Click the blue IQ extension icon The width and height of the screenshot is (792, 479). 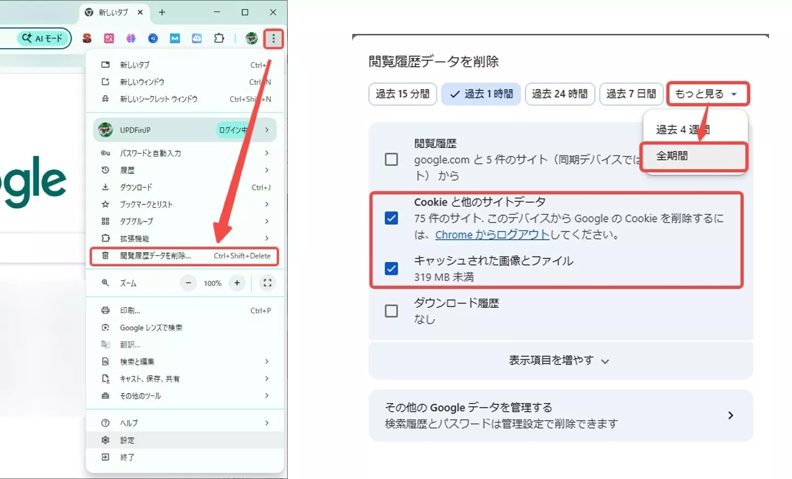[153, 38]
